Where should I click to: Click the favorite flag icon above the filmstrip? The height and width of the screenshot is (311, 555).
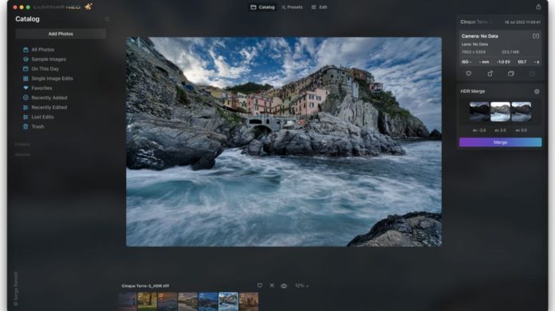[260, 286]
